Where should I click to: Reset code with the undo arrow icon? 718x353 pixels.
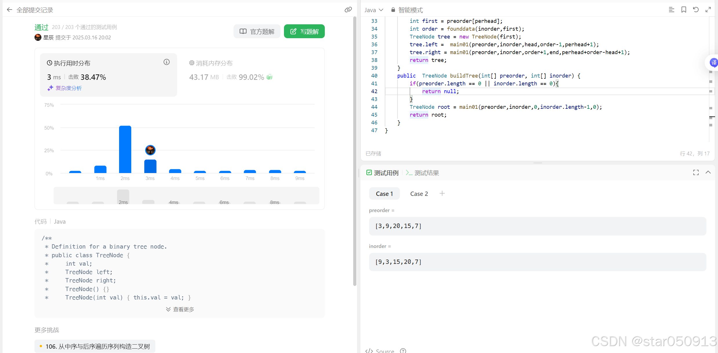click(696, 10)
